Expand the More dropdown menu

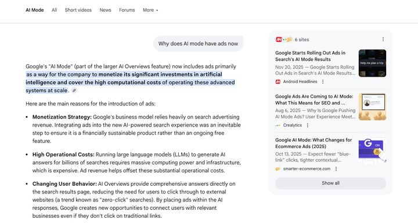(150, 10)
